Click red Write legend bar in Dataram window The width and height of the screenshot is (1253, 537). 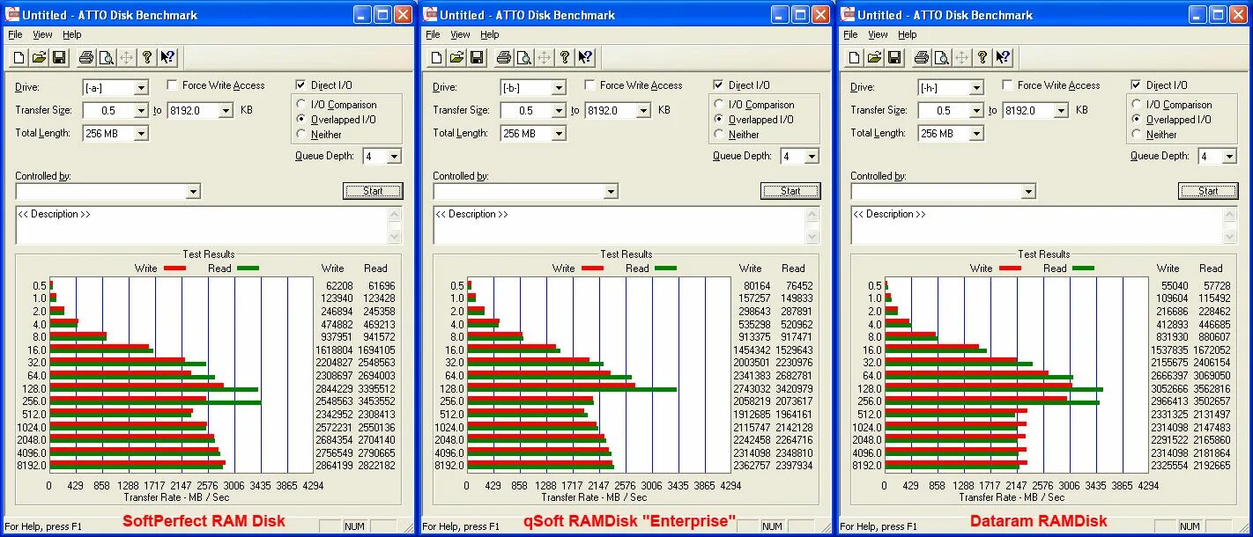point(1010,268)
